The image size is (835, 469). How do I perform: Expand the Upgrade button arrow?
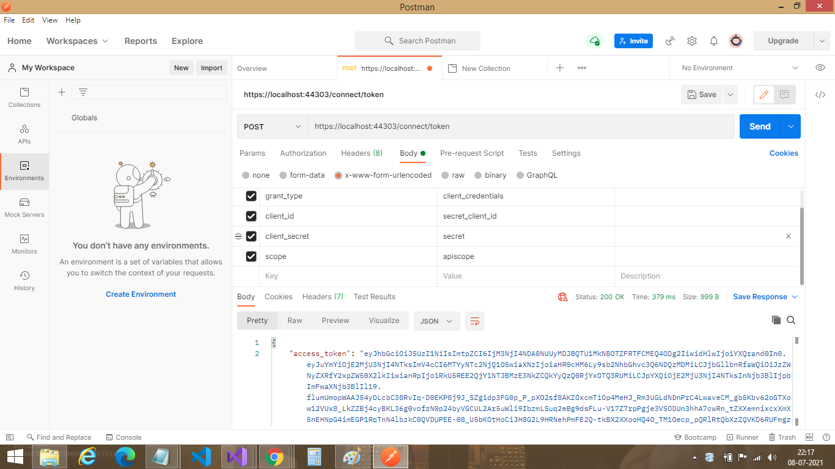(822, 41)
